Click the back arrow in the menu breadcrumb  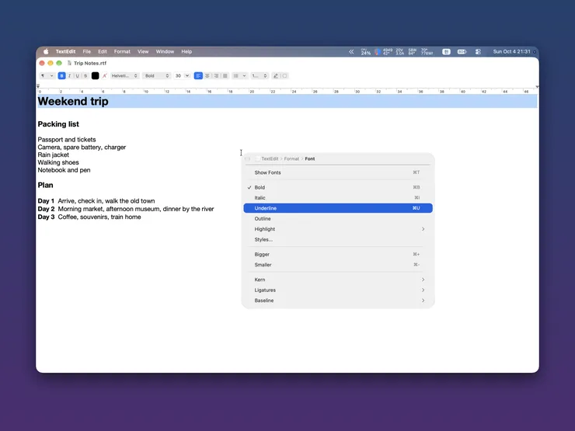click(248, 158)
